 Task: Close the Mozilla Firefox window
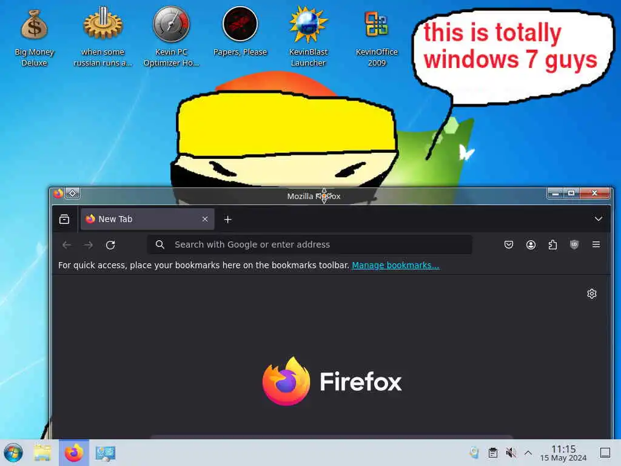pos(594,194)
